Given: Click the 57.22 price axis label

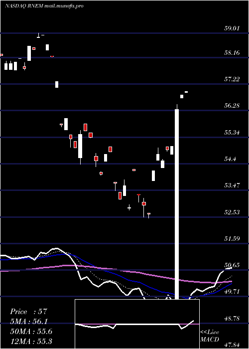Looking at the screenshot, I should coord(232,79).
